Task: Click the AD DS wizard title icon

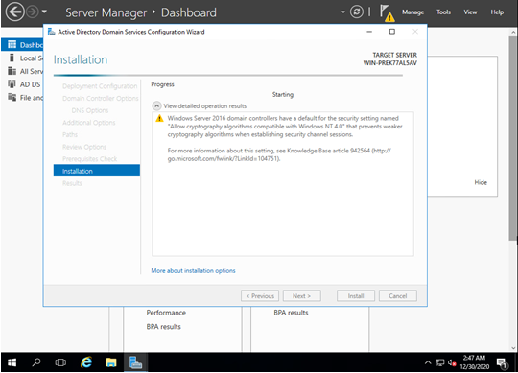Action: pyautogui.click(x=51, y=32)
